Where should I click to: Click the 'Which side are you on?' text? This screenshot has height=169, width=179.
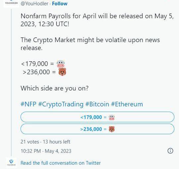pos(54,88)
